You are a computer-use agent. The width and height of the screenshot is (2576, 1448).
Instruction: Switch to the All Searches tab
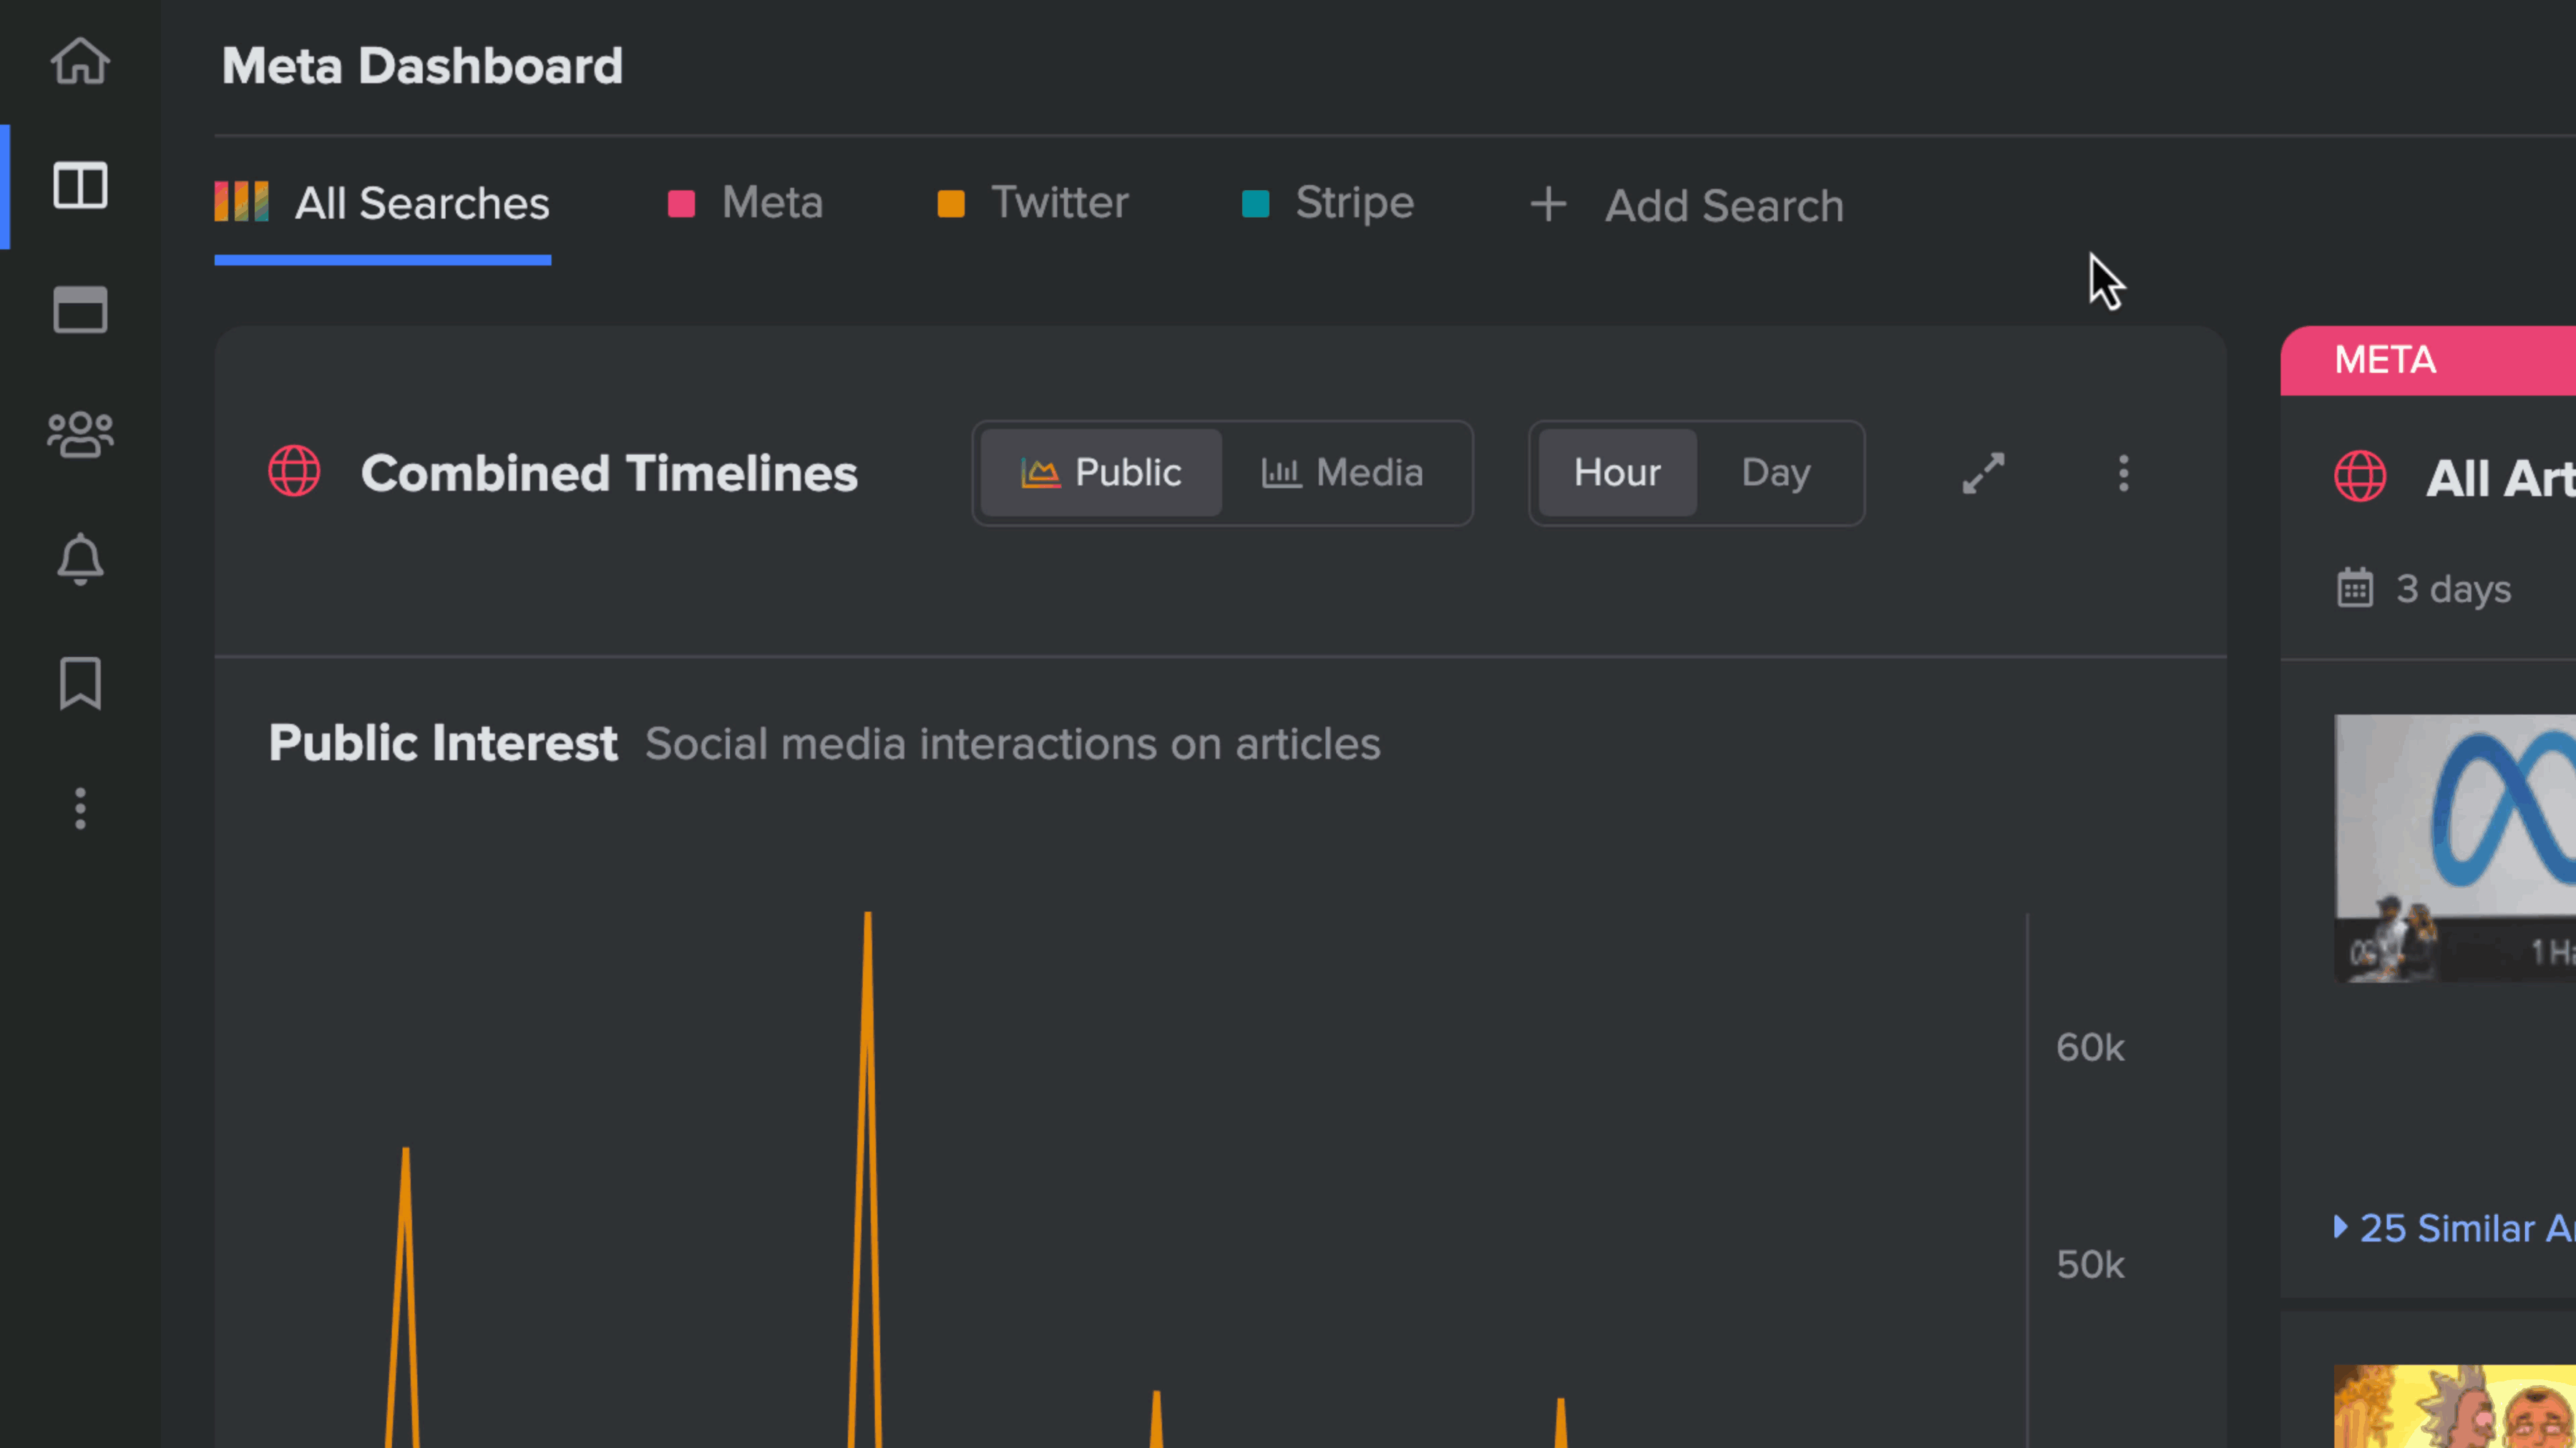pyautogui.click(x=382, y=204)
